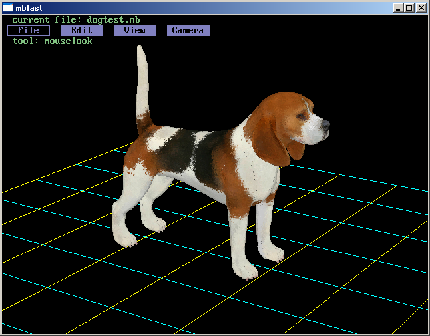Open the File menu
The image size is (430, 336).
tap(29, 31)
